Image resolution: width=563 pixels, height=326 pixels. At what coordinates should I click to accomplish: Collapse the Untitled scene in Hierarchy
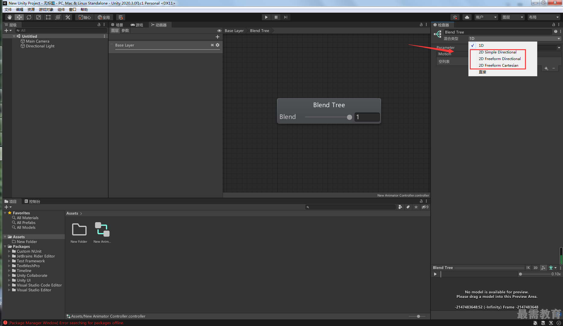tap(14, 36)
